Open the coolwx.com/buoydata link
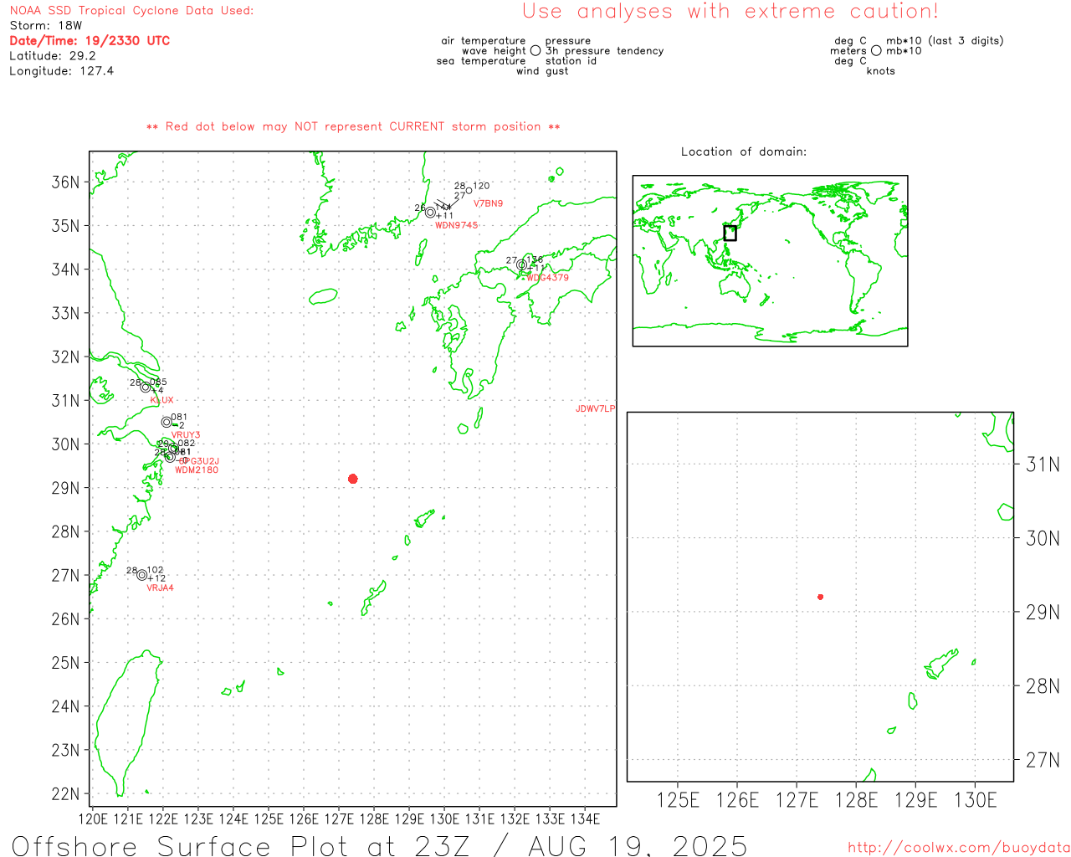Screen dimensions: 1071x857 [x=959, y=847]
